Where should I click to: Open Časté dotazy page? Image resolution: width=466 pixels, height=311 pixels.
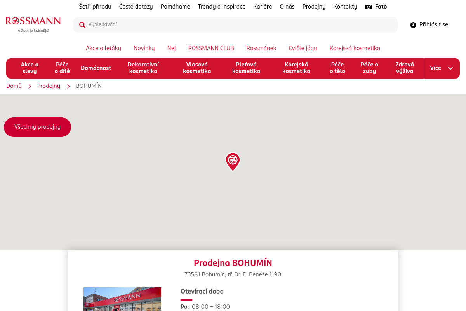[x=136, y=7]
